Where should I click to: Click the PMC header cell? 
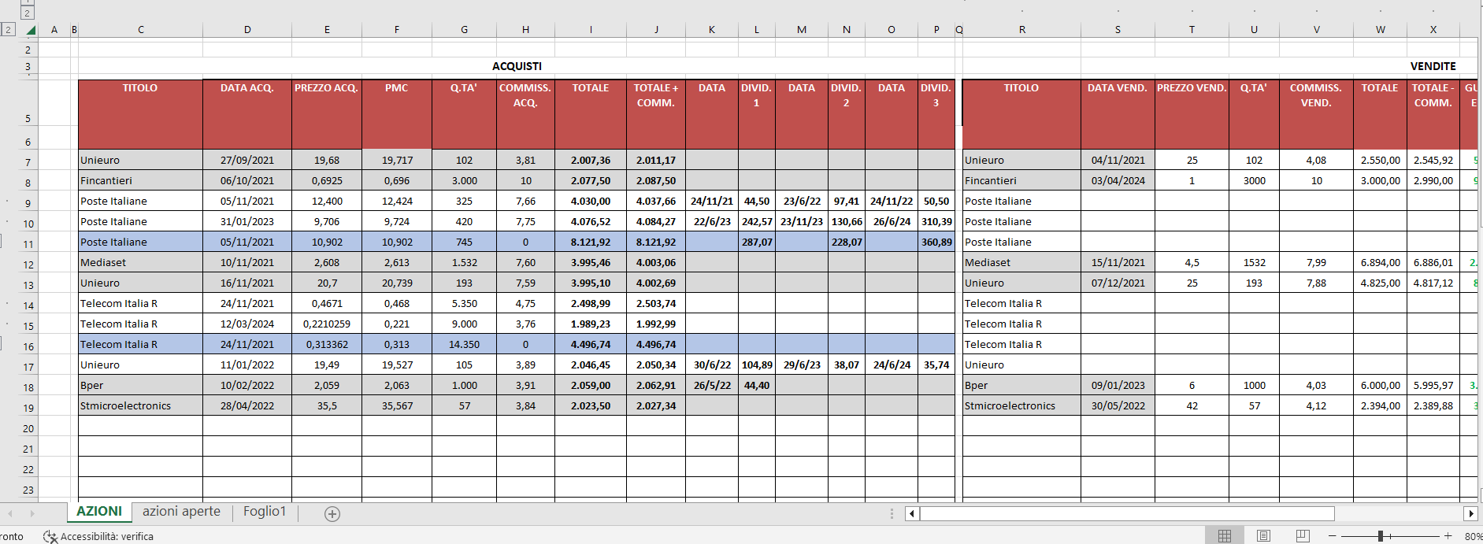coord(397,114)
